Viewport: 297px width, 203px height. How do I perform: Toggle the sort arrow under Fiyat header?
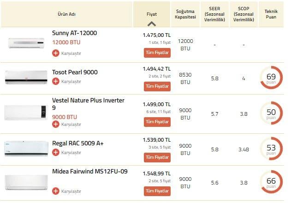coord(152,24)
